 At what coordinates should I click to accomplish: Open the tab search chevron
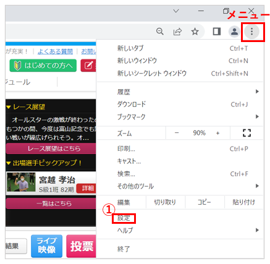tap(176, 11)
